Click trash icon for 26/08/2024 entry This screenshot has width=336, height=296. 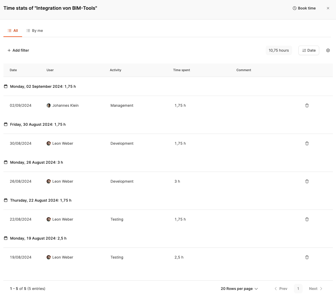click(x=307, y=181)
